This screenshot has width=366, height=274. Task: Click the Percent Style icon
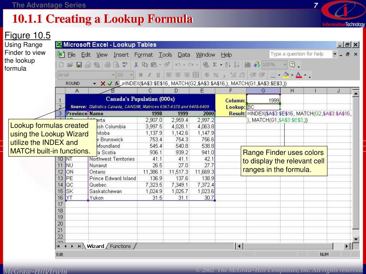coord(216,75)
